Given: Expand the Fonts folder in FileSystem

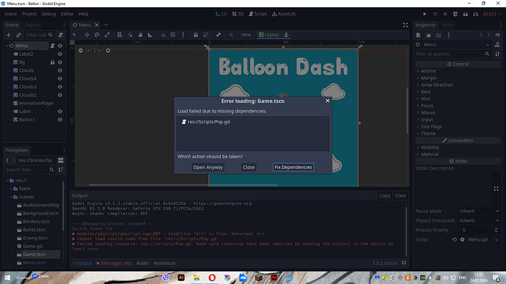Looking at the screenshot, I should click(x=11, y=189).
